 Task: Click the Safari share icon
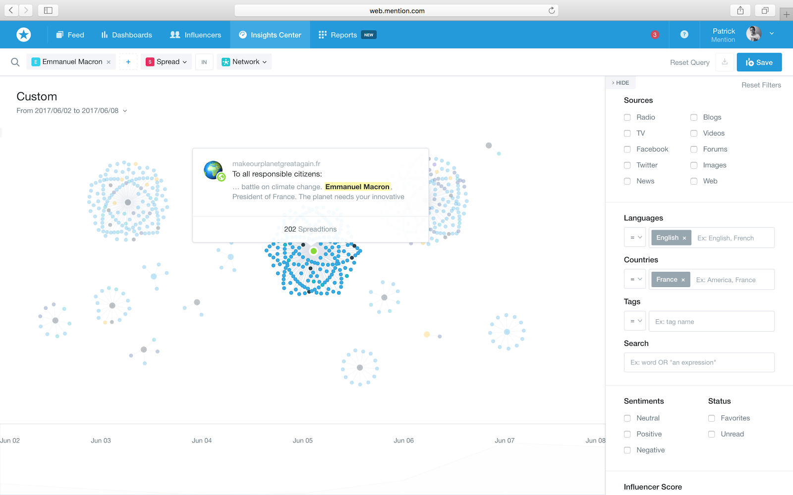(740, 10)
